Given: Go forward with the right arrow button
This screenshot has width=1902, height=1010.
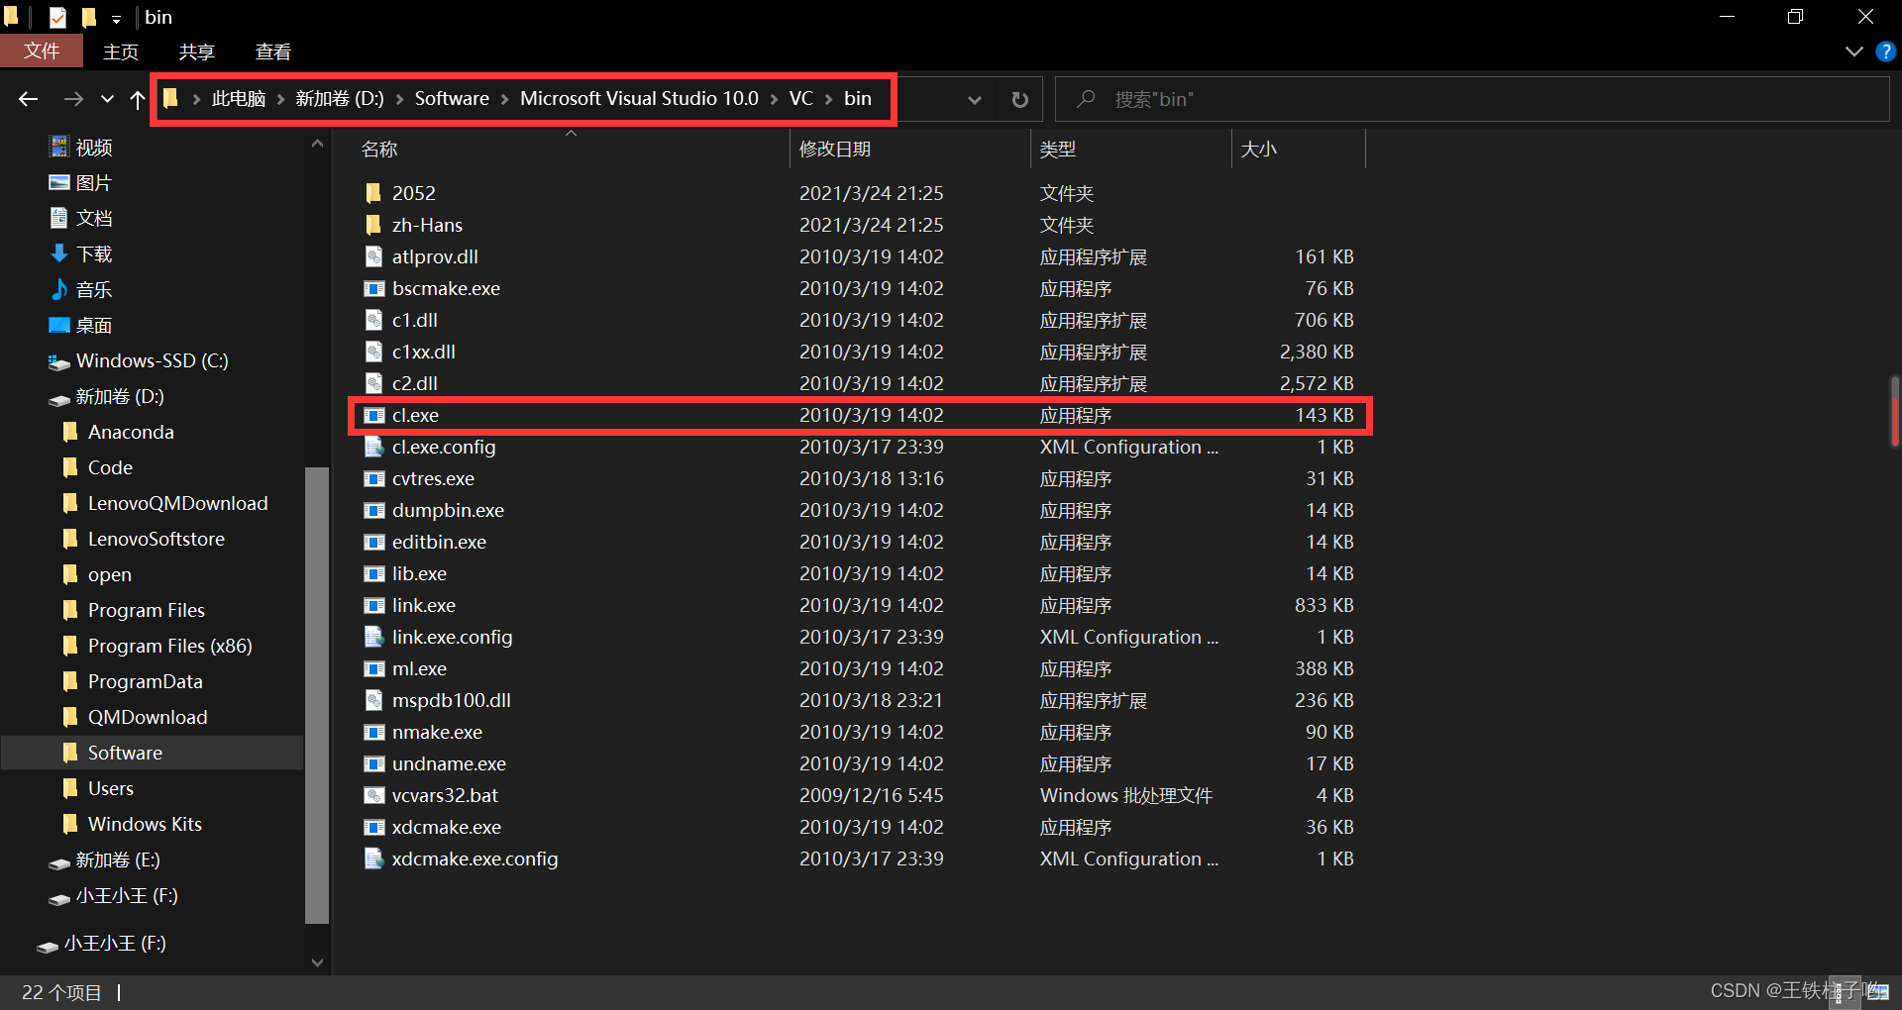Looking at the screenshot, I should (x=73, y=99).
